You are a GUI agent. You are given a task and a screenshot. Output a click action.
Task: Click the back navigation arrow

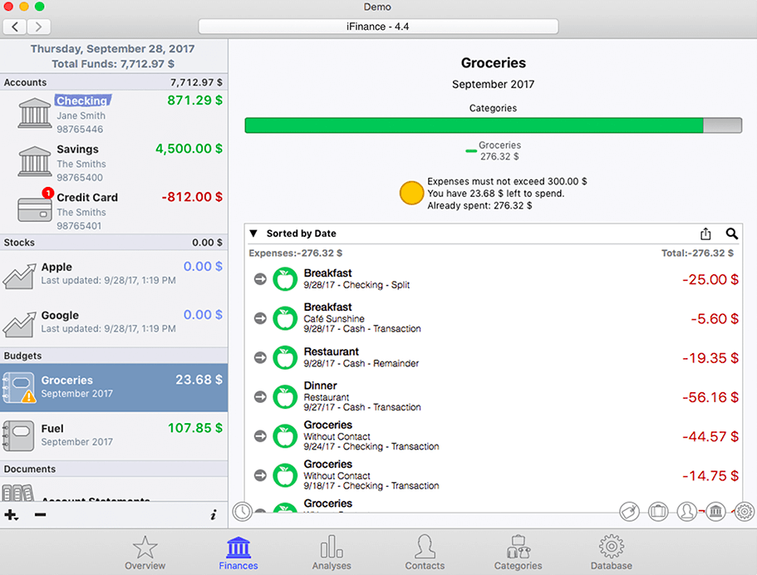(15, 27)
